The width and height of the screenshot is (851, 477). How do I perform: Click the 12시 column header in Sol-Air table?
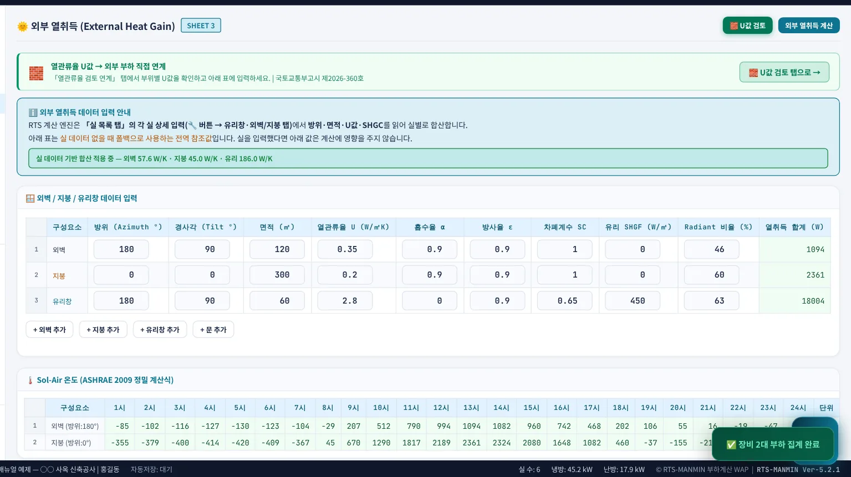[441, 408]
